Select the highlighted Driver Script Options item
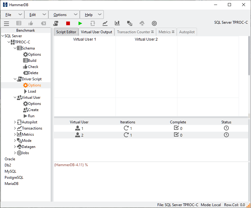Image resolution: width=251 pixels, height=208 pixels. [32, 85]
